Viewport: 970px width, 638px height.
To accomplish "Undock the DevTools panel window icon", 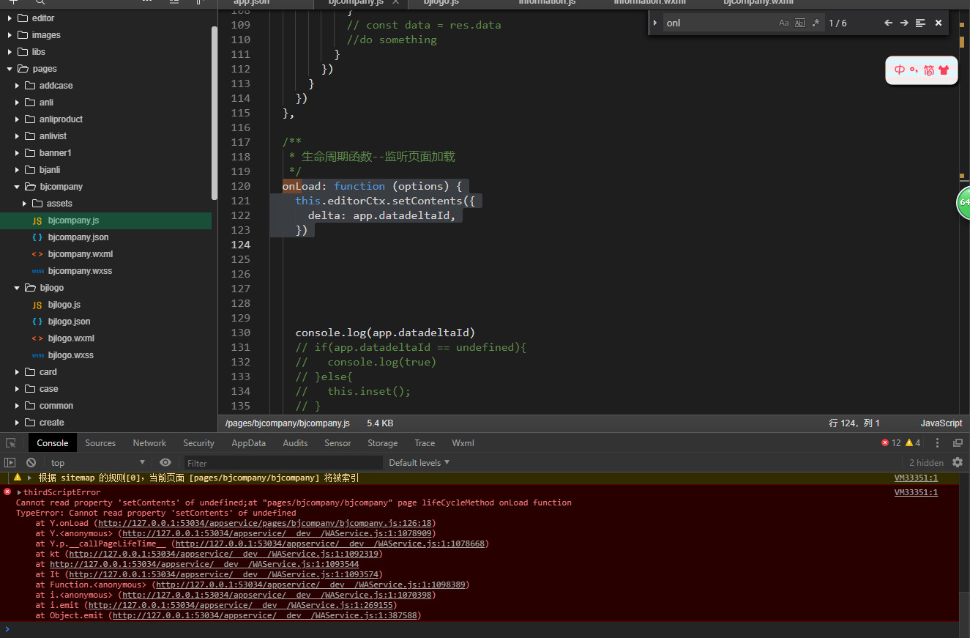I will coord(957,443).
